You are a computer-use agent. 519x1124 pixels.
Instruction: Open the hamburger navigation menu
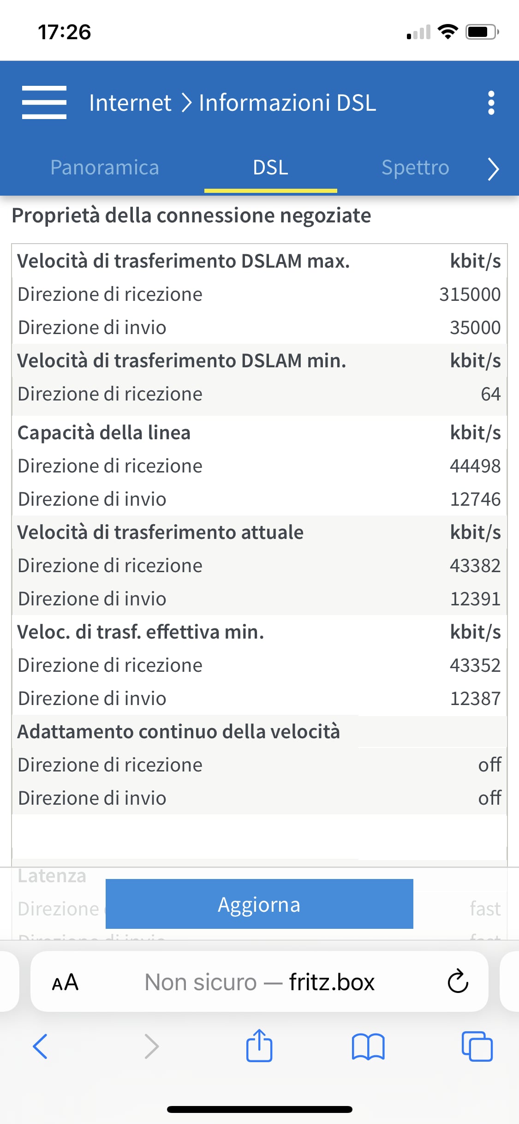(x=44, y=102)
